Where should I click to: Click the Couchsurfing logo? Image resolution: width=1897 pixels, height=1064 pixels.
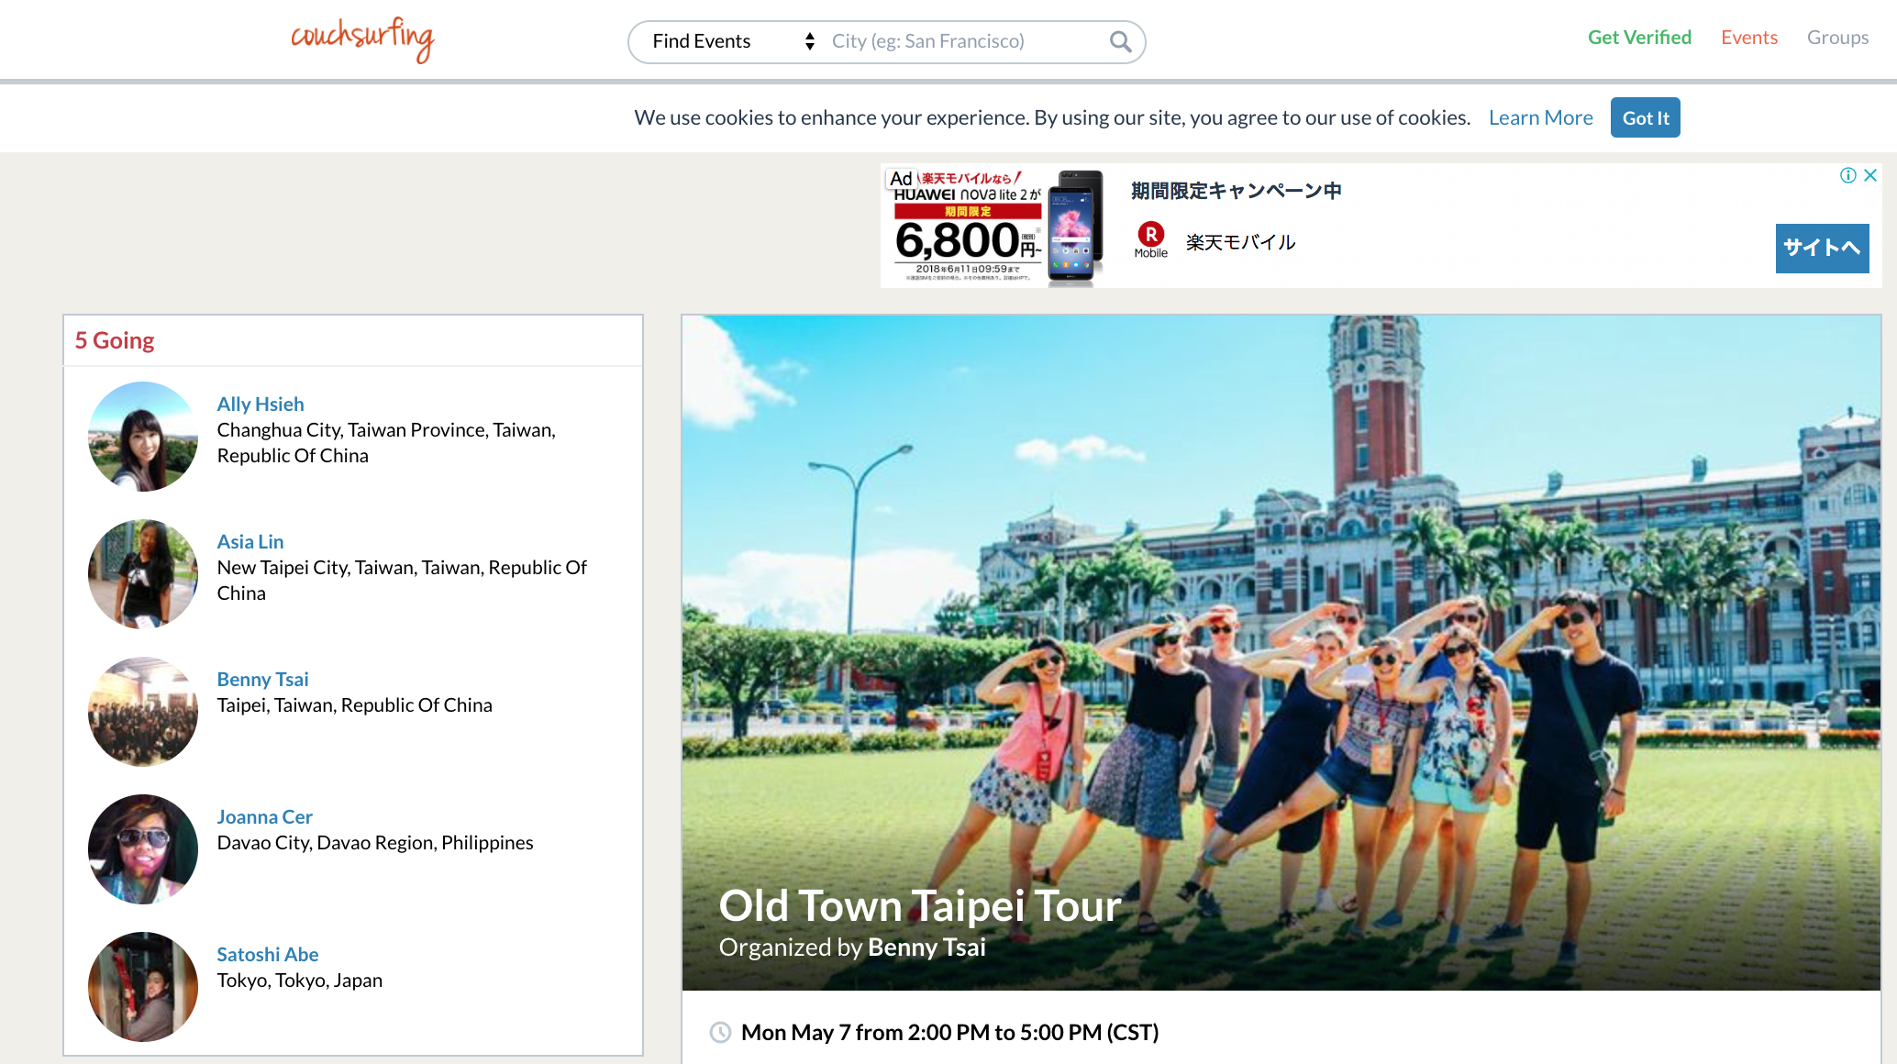[x=362, y=39]
